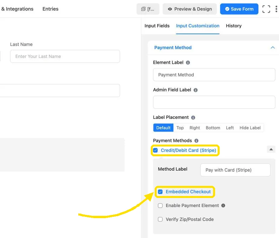
Task: Select Default label placement
Action: (x=163, y=128)
